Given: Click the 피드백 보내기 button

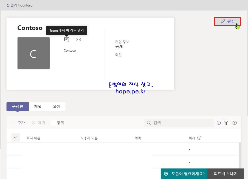Looking at the screenshot, I should tap(226, 174).
